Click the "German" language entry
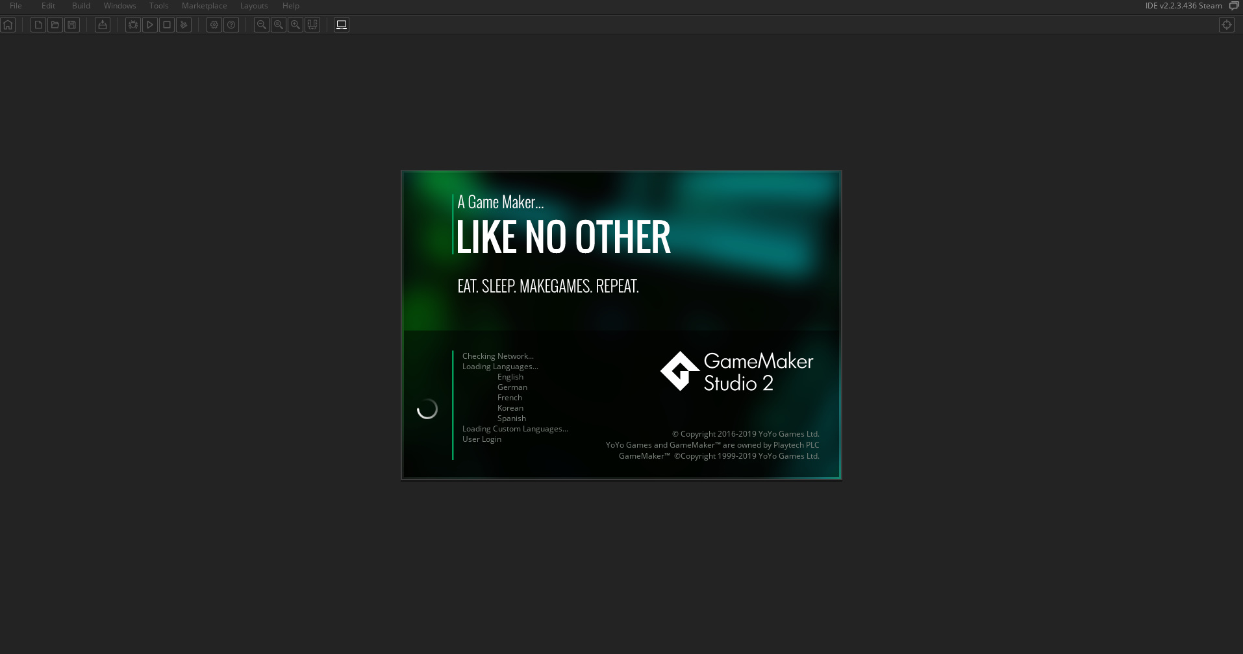 pyautogui.click(x=512, y=387)
